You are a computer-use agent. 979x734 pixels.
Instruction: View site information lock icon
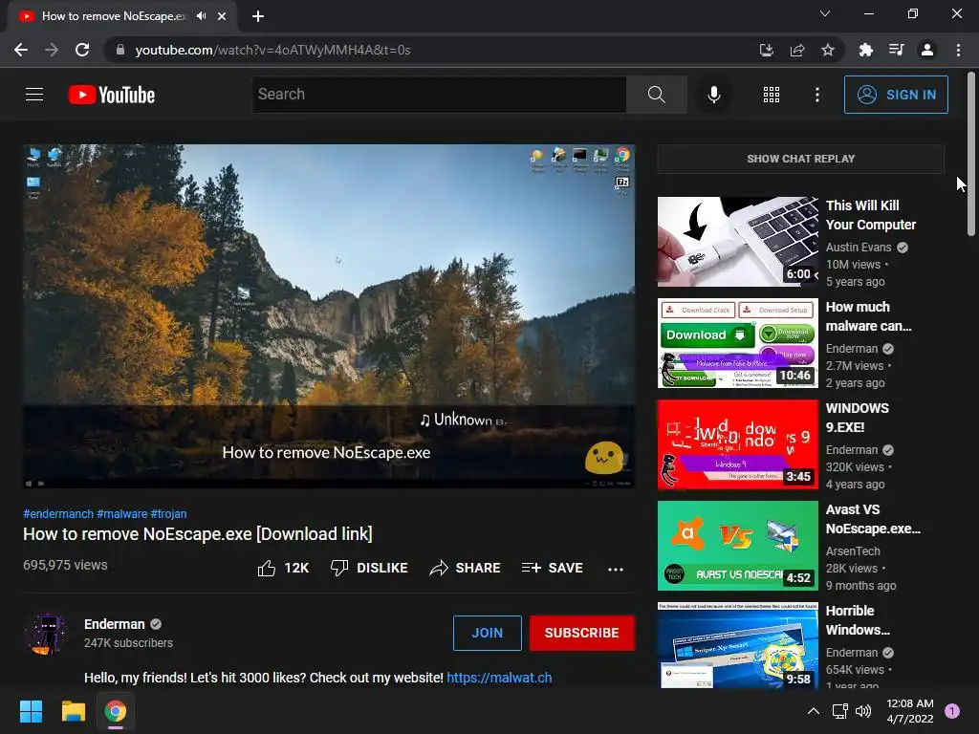[x=120, y=50]
